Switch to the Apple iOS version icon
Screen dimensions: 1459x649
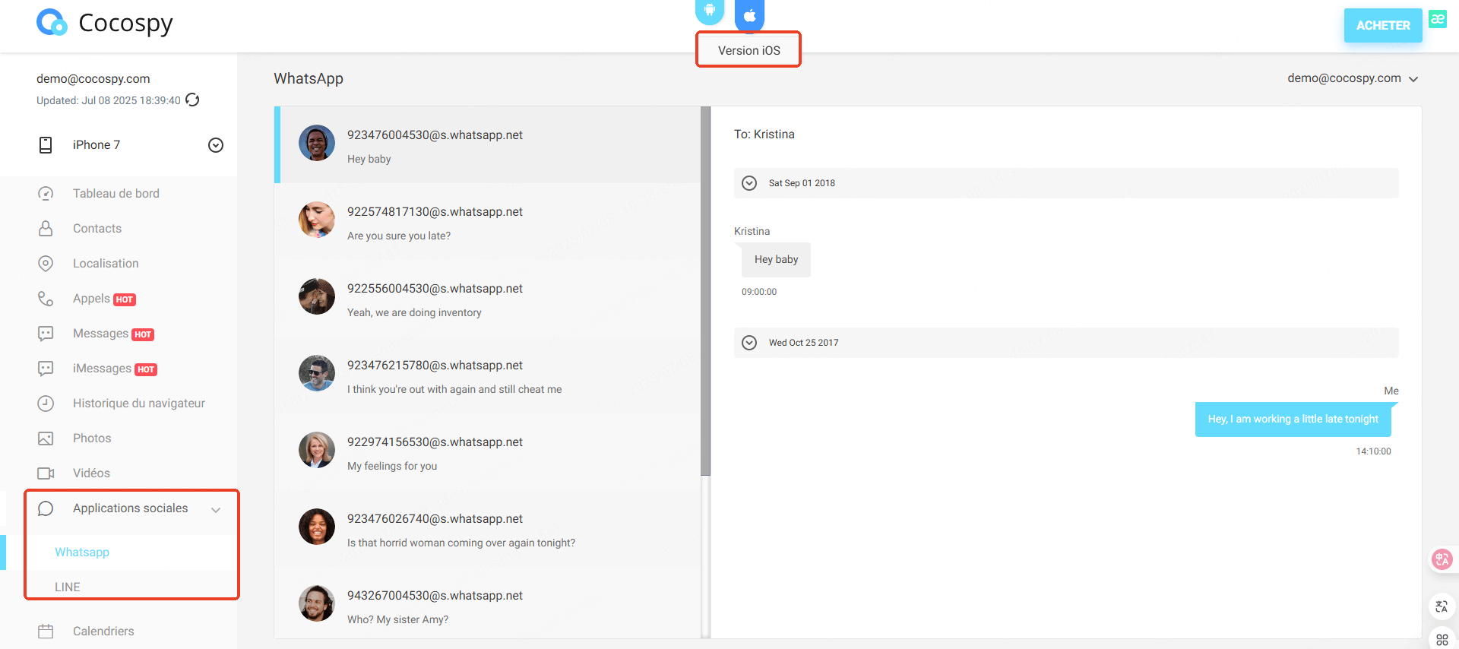[x=749, y=14]
